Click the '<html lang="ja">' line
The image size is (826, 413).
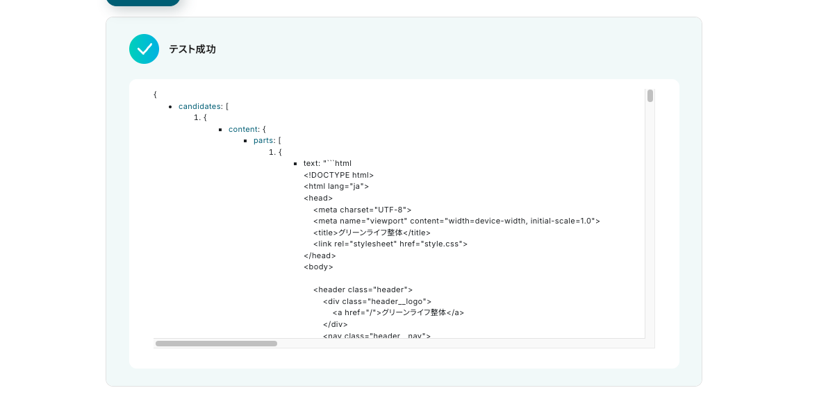(336, 187)
